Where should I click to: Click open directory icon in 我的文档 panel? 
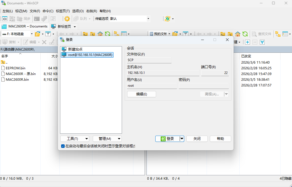(x=175, y=34)
